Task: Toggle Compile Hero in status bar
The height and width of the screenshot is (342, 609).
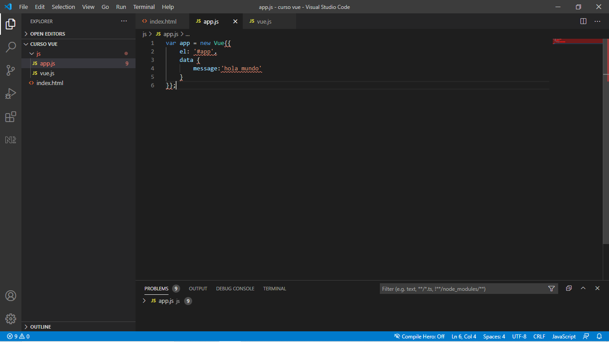Action: pyautogui.click(x=419, y=337)
